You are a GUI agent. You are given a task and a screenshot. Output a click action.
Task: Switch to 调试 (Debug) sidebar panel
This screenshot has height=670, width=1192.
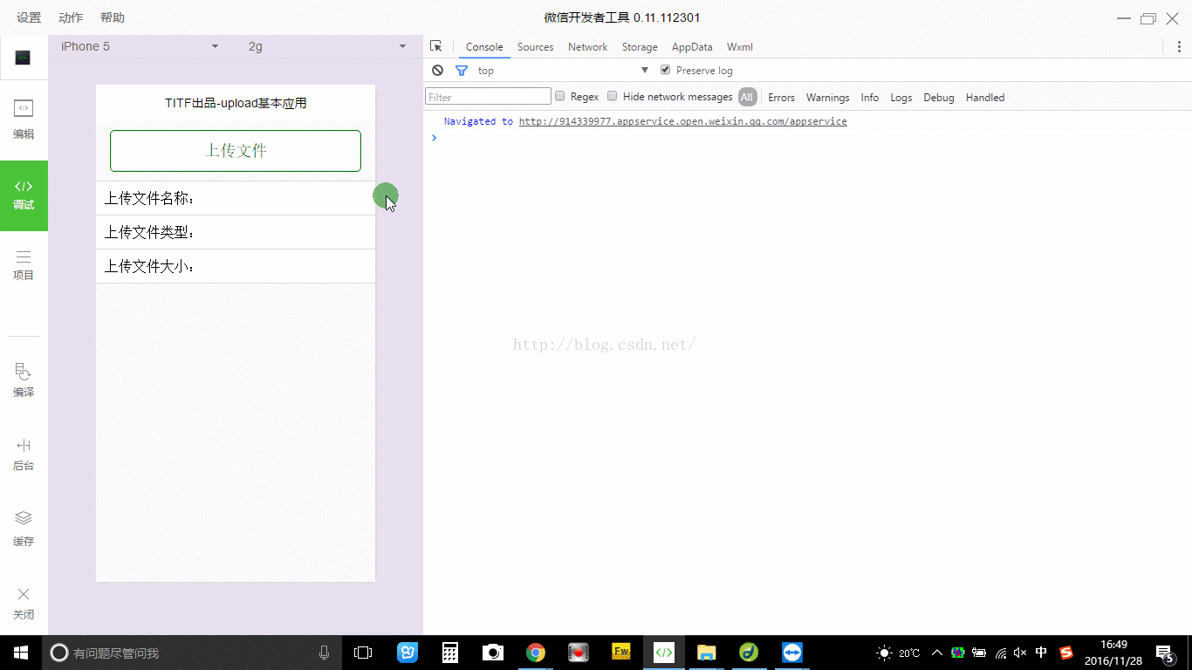tap(24, 195)
